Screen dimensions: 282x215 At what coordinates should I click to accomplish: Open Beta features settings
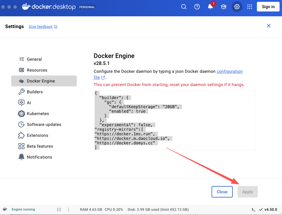[x=44, y=146]
